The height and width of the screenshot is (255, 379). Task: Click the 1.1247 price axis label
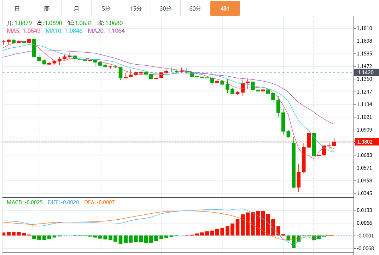(x=365, y=92)
